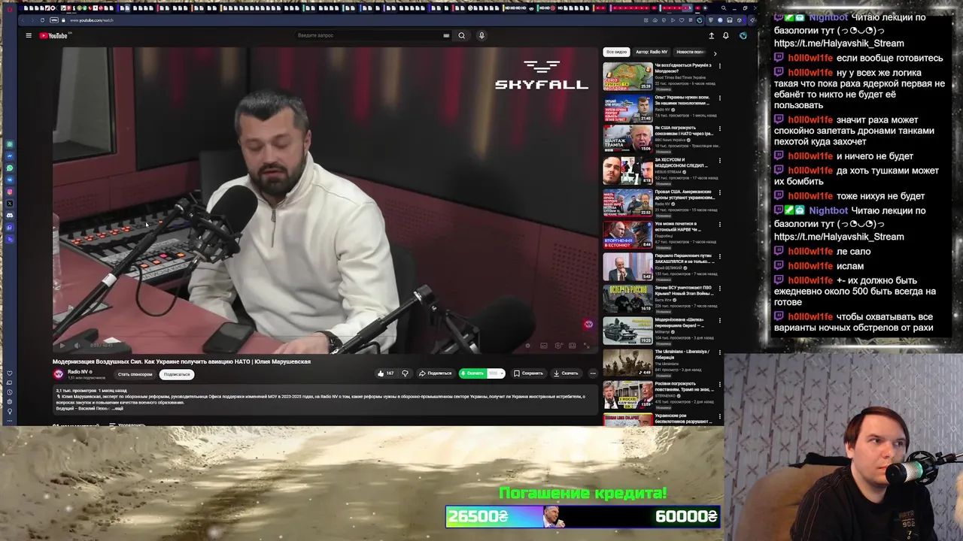Open the three-dot more actions under the video
The width and height of the screenshot is (963, 541).
[593, 373]
